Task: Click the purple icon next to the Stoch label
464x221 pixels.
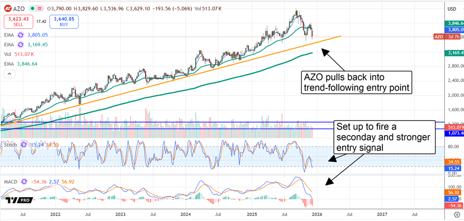Action: coord(23,144)
